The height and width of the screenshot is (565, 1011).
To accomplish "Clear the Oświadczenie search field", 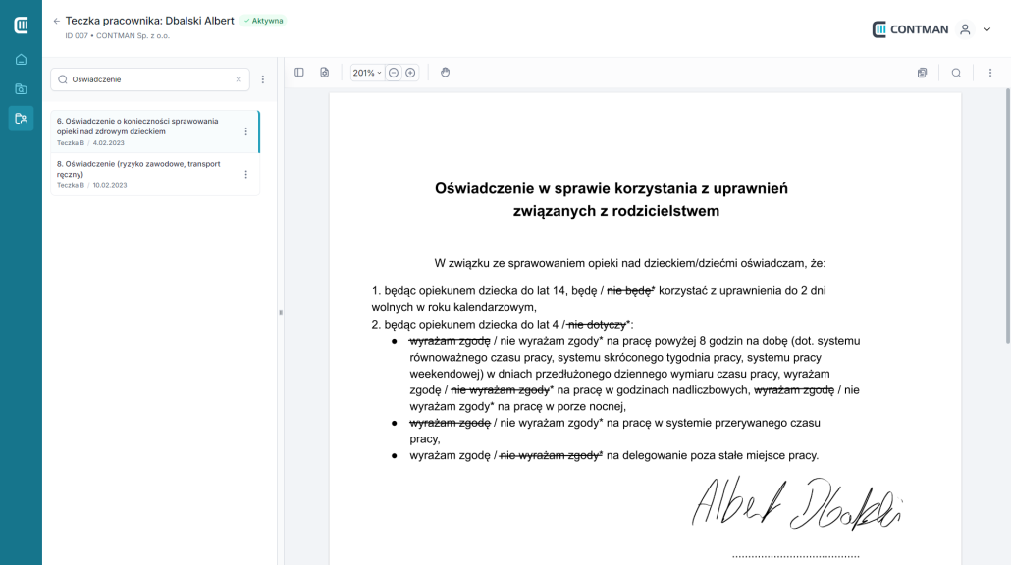I will 239,79.
